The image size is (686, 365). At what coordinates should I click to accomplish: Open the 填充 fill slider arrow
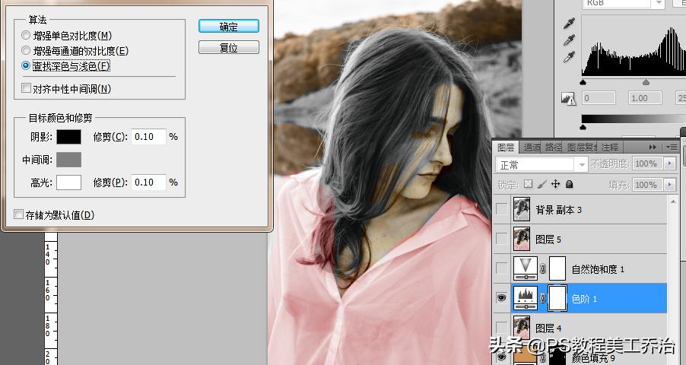(x=670, y=185)
